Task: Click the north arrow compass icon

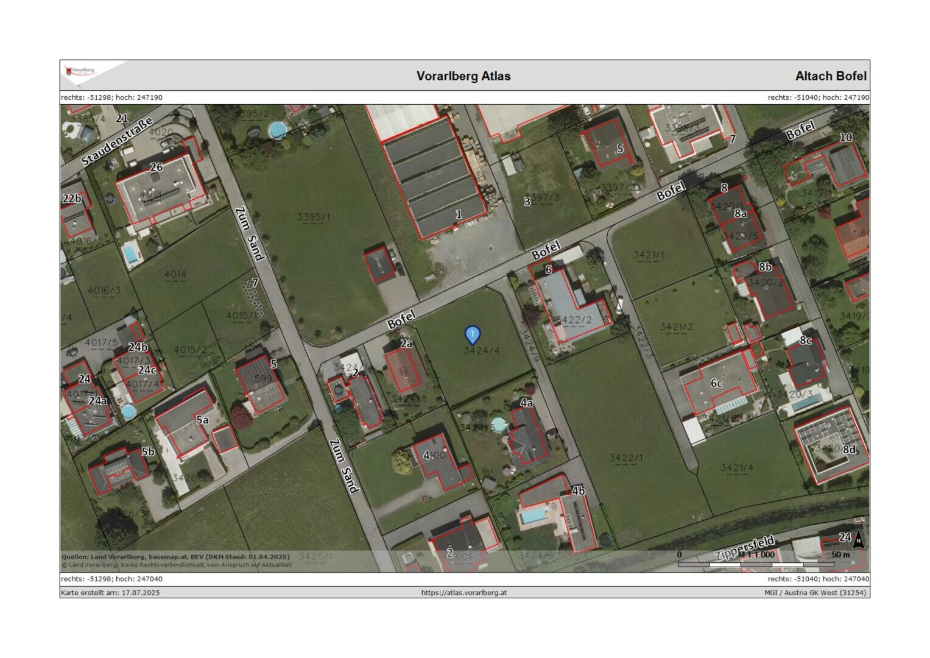Action: [x=858, y=540]
